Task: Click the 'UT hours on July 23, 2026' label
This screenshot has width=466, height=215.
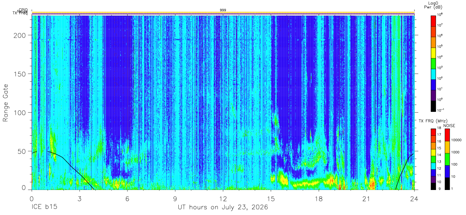Action: pyautogui.click(x=223, y=207)
